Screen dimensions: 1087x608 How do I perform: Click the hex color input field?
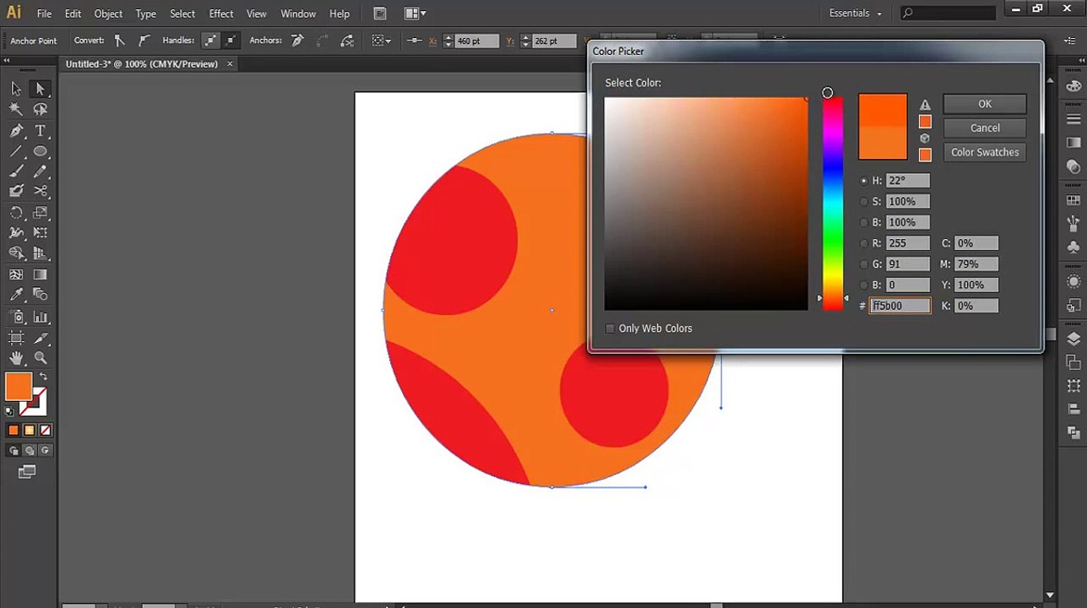click(900, 307)
